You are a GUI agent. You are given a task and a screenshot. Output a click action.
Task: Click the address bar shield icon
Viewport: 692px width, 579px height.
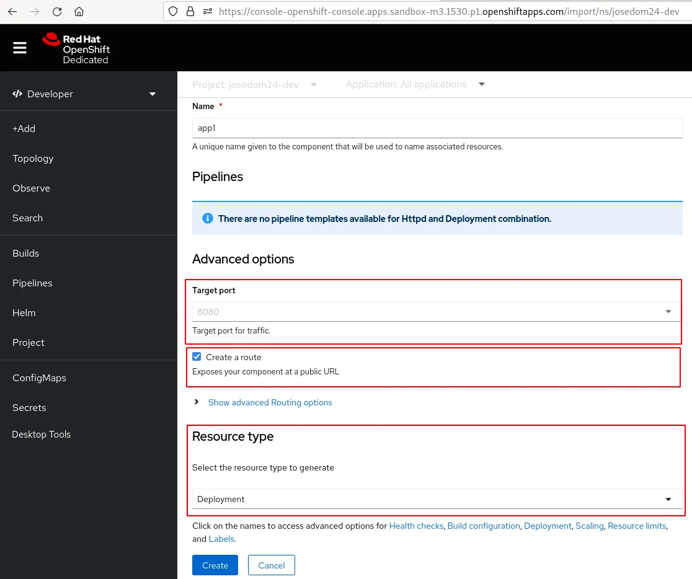[174, 12]
